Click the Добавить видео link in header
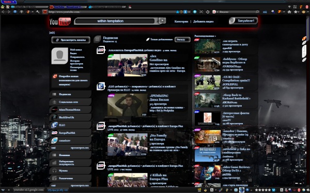The height and width of the screenshot is (193, 310). [x=203, y=22]
